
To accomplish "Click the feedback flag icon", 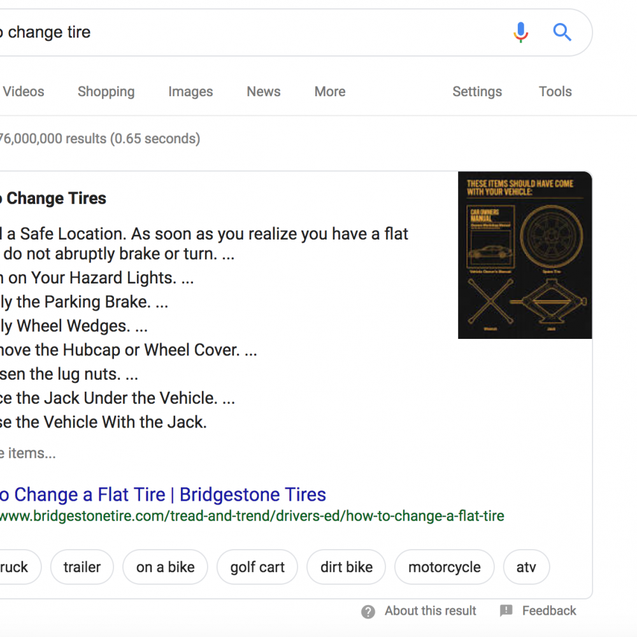I will [x=506, y=610].
